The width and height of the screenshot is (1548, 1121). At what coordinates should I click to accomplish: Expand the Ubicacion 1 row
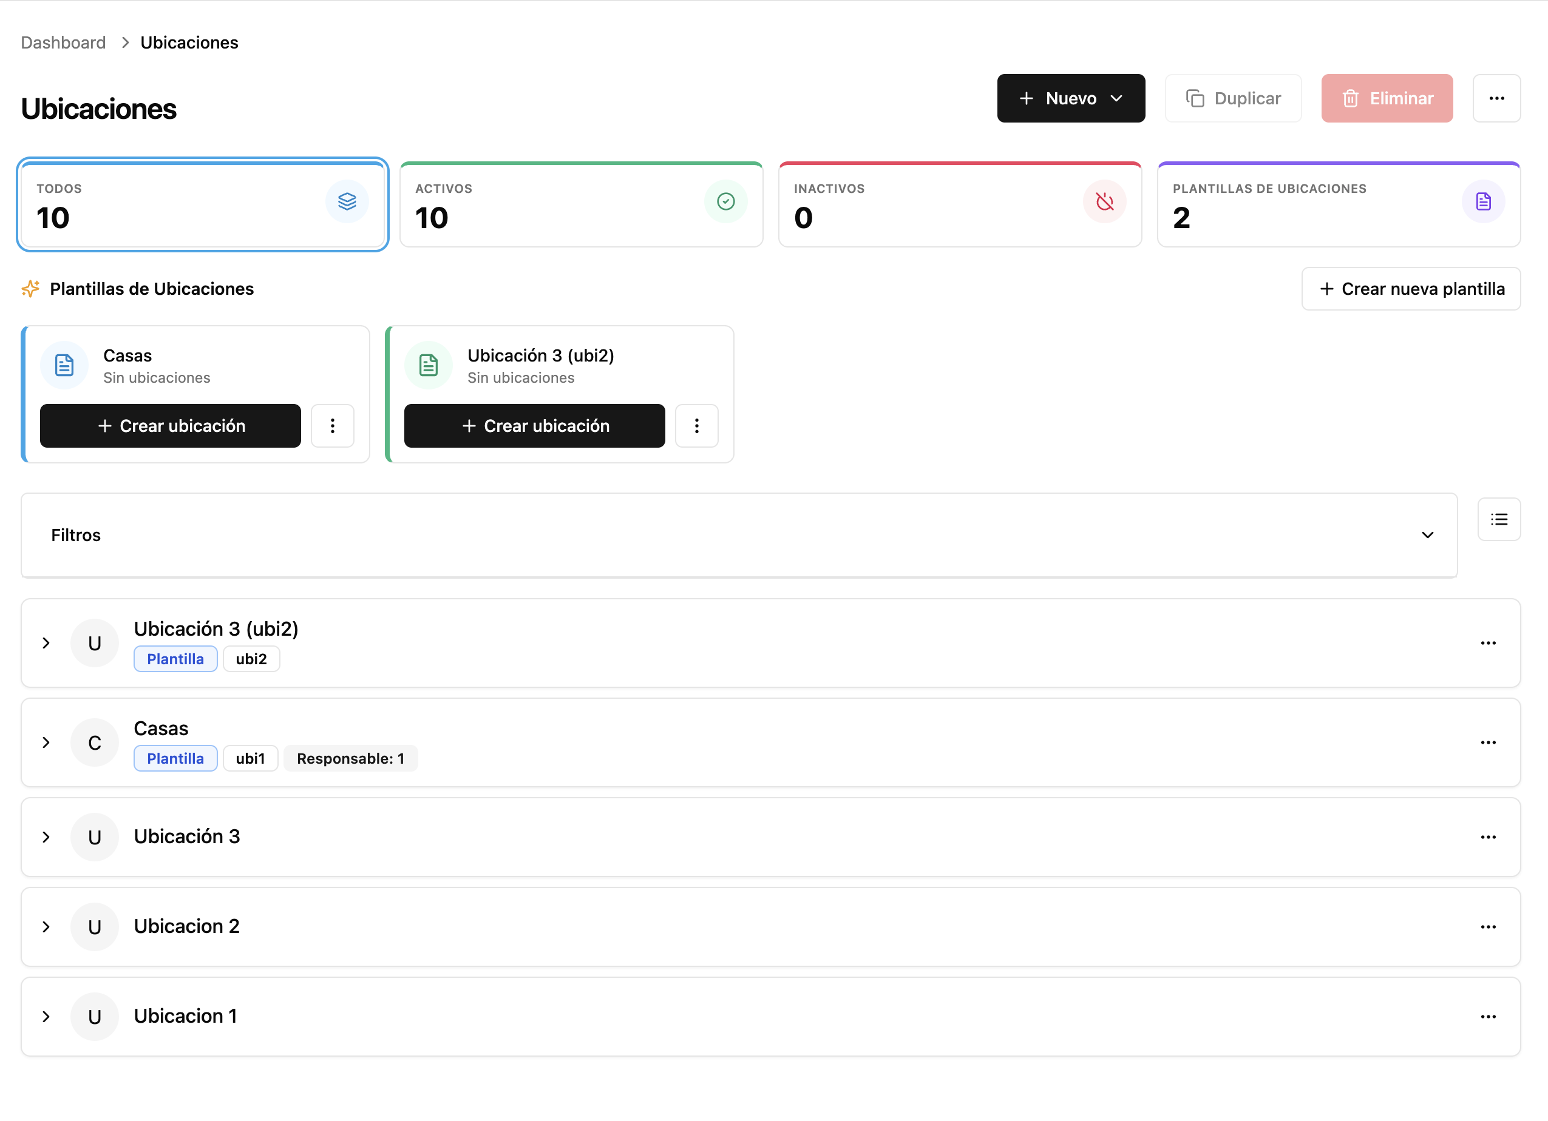tap(46, 1017)
